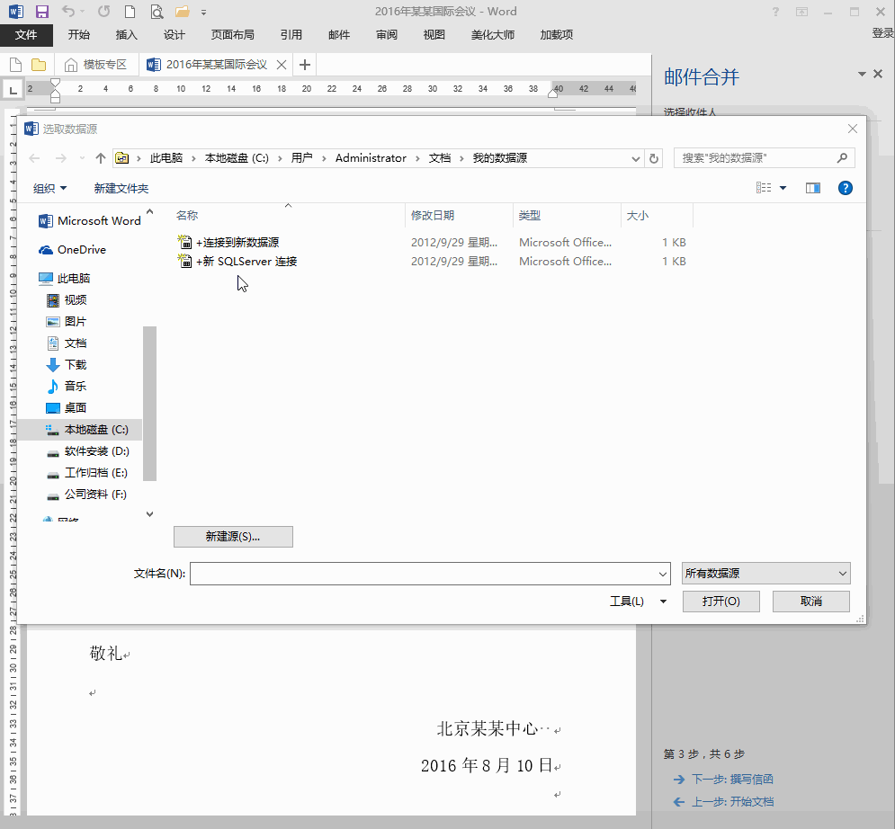Click the up-one-level arrow in the dialog
Image resolution: width=895 pixels, height=829 pixels.
(100, 157)
